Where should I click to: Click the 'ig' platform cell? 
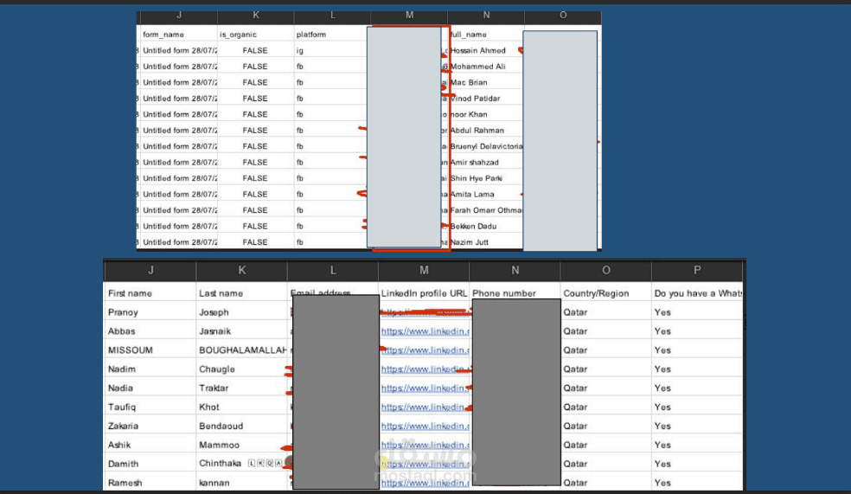tap(330, 50)
